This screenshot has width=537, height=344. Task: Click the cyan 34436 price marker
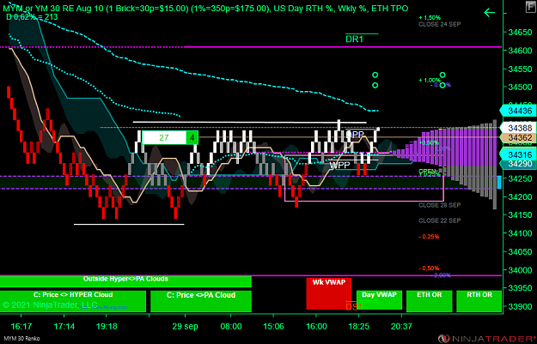click(518, 111)
